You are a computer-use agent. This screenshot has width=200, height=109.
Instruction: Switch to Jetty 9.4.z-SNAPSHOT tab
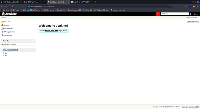pos(82,2)
